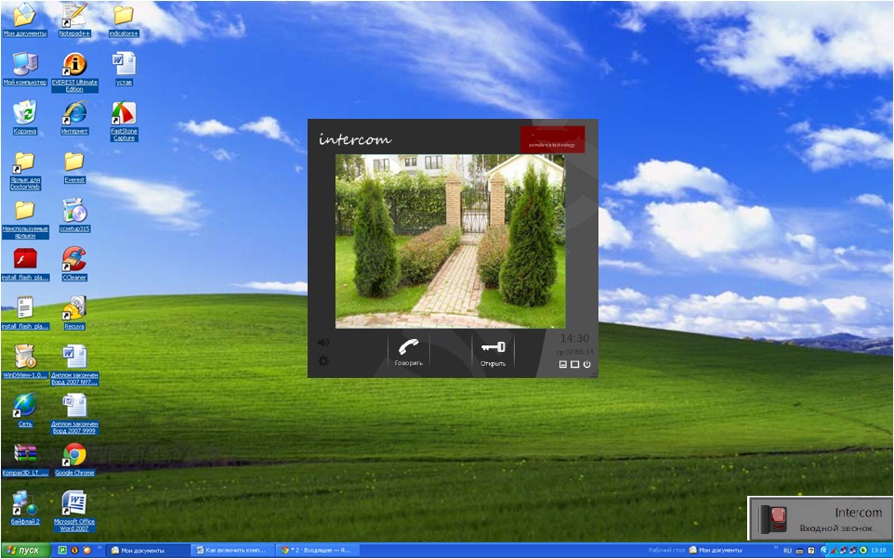Viewport: 894px width, 559px height.
Task: Open the Сеть network icon
Action: tap(24, 410)
